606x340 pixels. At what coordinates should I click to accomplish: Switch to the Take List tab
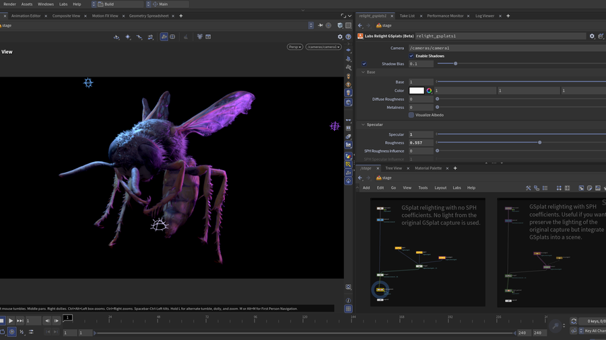407,16
